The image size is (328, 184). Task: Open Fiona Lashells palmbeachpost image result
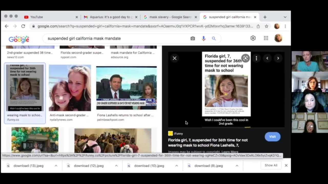click(x=126, y=88)
